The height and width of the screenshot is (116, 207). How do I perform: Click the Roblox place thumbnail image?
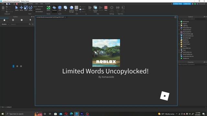(106, 53)
